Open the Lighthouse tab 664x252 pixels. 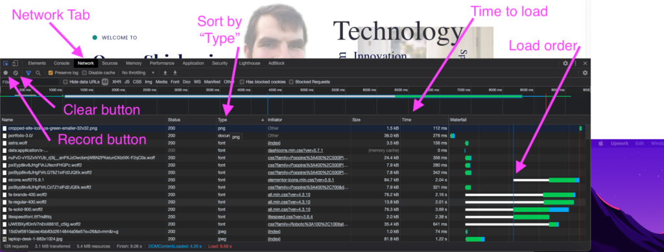click(250, 63)
